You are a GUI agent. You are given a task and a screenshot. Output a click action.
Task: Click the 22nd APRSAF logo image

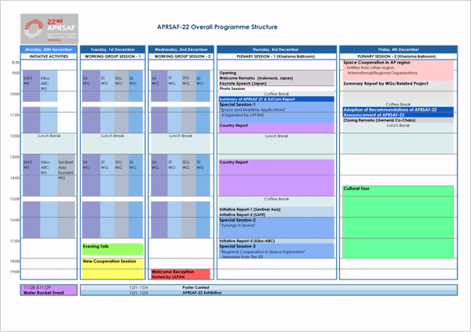[49, 29]
